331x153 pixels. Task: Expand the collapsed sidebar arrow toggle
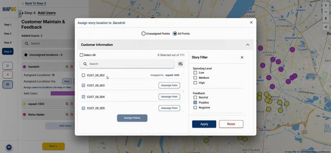tap(20, 13)
